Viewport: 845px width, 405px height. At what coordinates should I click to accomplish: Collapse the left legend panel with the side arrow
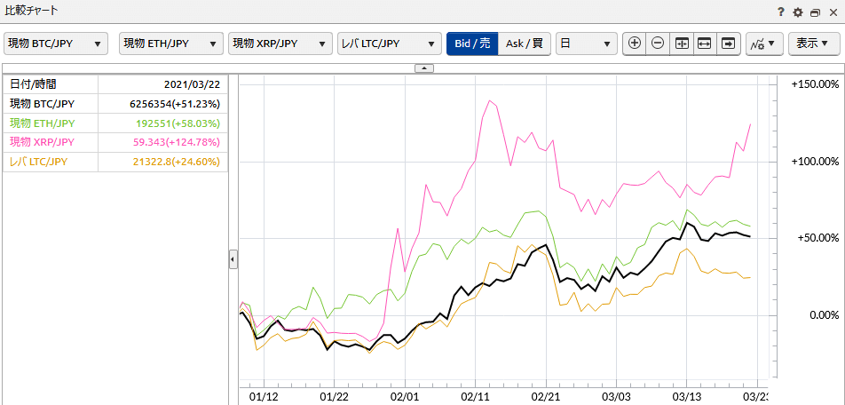pos(233,259)
